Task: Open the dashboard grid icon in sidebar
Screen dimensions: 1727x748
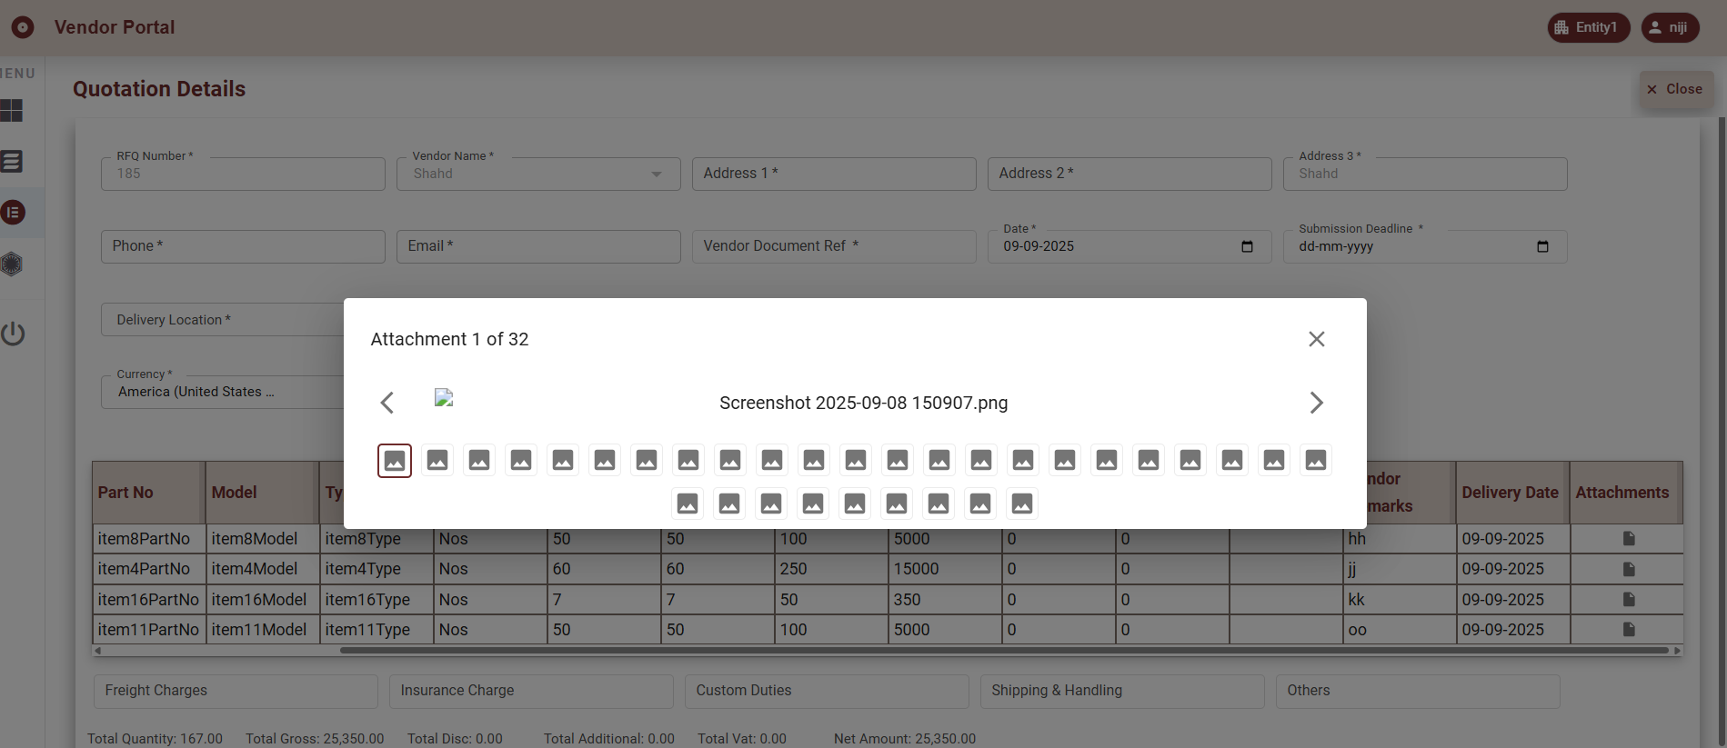Action: click(12, 111)
